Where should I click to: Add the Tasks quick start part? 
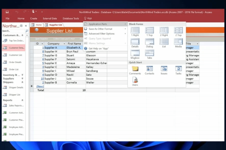pyautogui.click(x=178, y=69)
